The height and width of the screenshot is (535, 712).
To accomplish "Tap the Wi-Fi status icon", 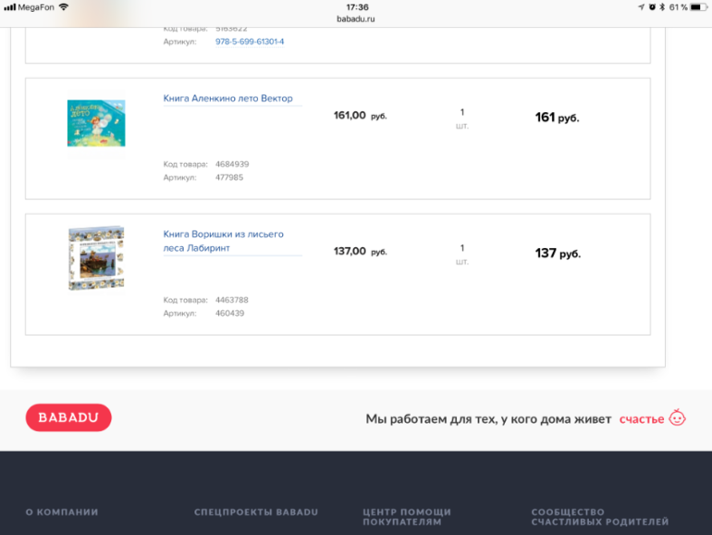I will tap(64, 6).
